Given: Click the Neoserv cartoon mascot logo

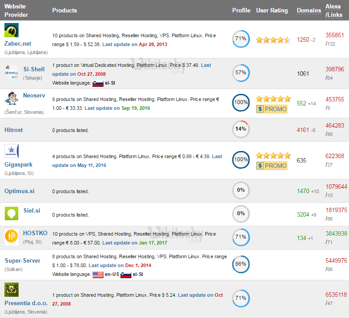Looking at the screenshot, I should 11,98.
